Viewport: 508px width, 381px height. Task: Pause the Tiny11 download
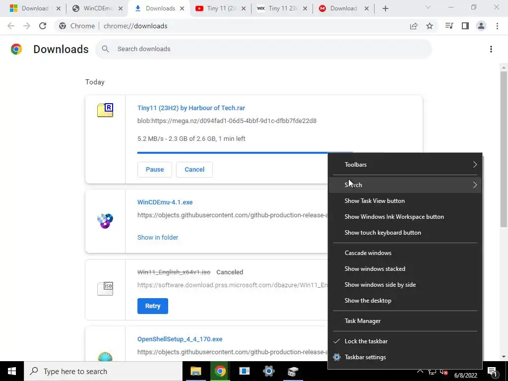pos(155,170)
